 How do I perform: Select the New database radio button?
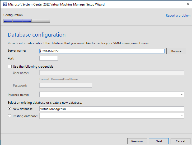tap(10, 109)
